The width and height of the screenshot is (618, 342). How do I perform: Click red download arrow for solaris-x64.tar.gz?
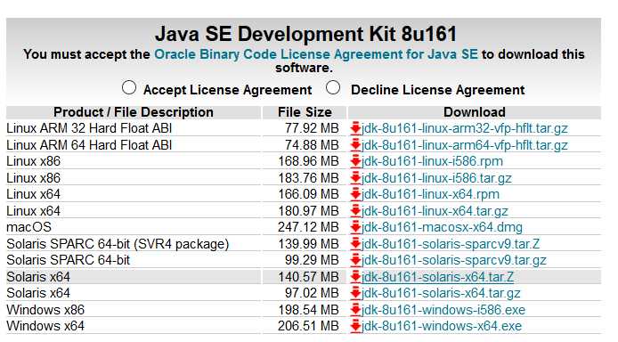pos(355,293)
